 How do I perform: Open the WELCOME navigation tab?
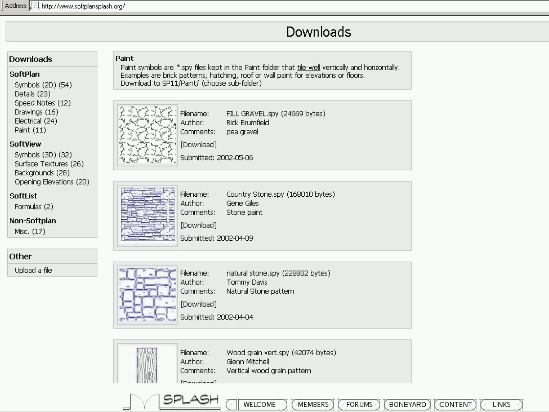tap(259, 404)
